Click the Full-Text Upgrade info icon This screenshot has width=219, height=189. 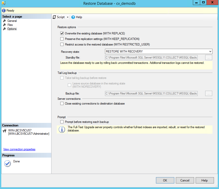coord(62,129)
